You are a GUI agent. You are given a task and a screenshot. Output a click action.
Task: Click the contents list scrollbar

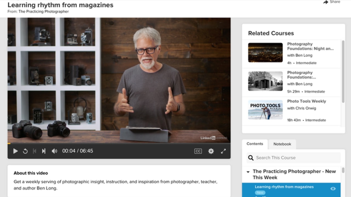(343, 170)
